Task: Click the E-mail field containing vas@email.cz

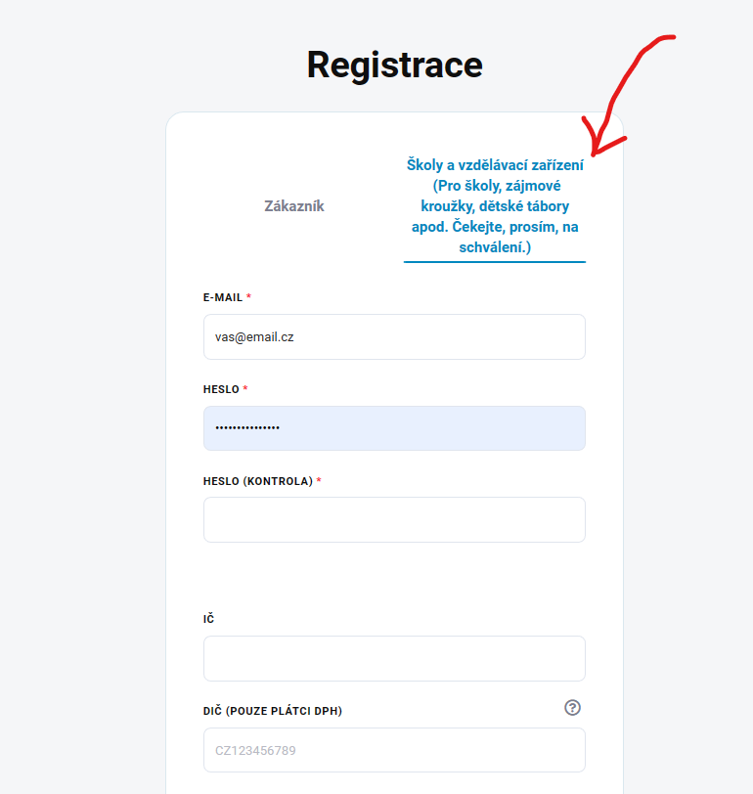Action: click(394, 336)
